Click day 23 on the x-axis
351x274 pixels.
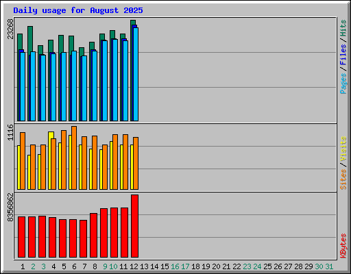(247, 266)
